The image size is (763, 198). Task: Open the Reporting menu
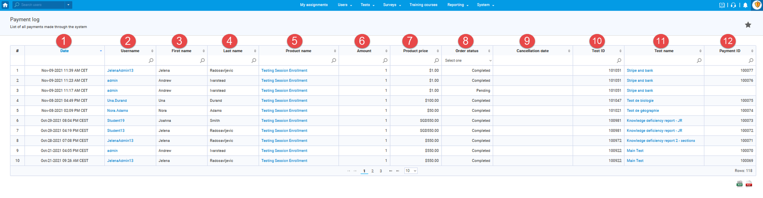coord(457,5)
